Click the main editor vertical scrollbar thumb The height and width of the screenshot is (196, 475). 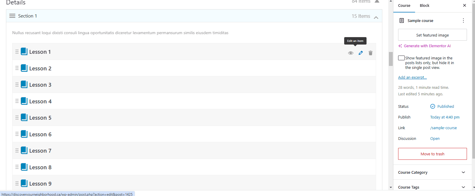coord(391,59)
